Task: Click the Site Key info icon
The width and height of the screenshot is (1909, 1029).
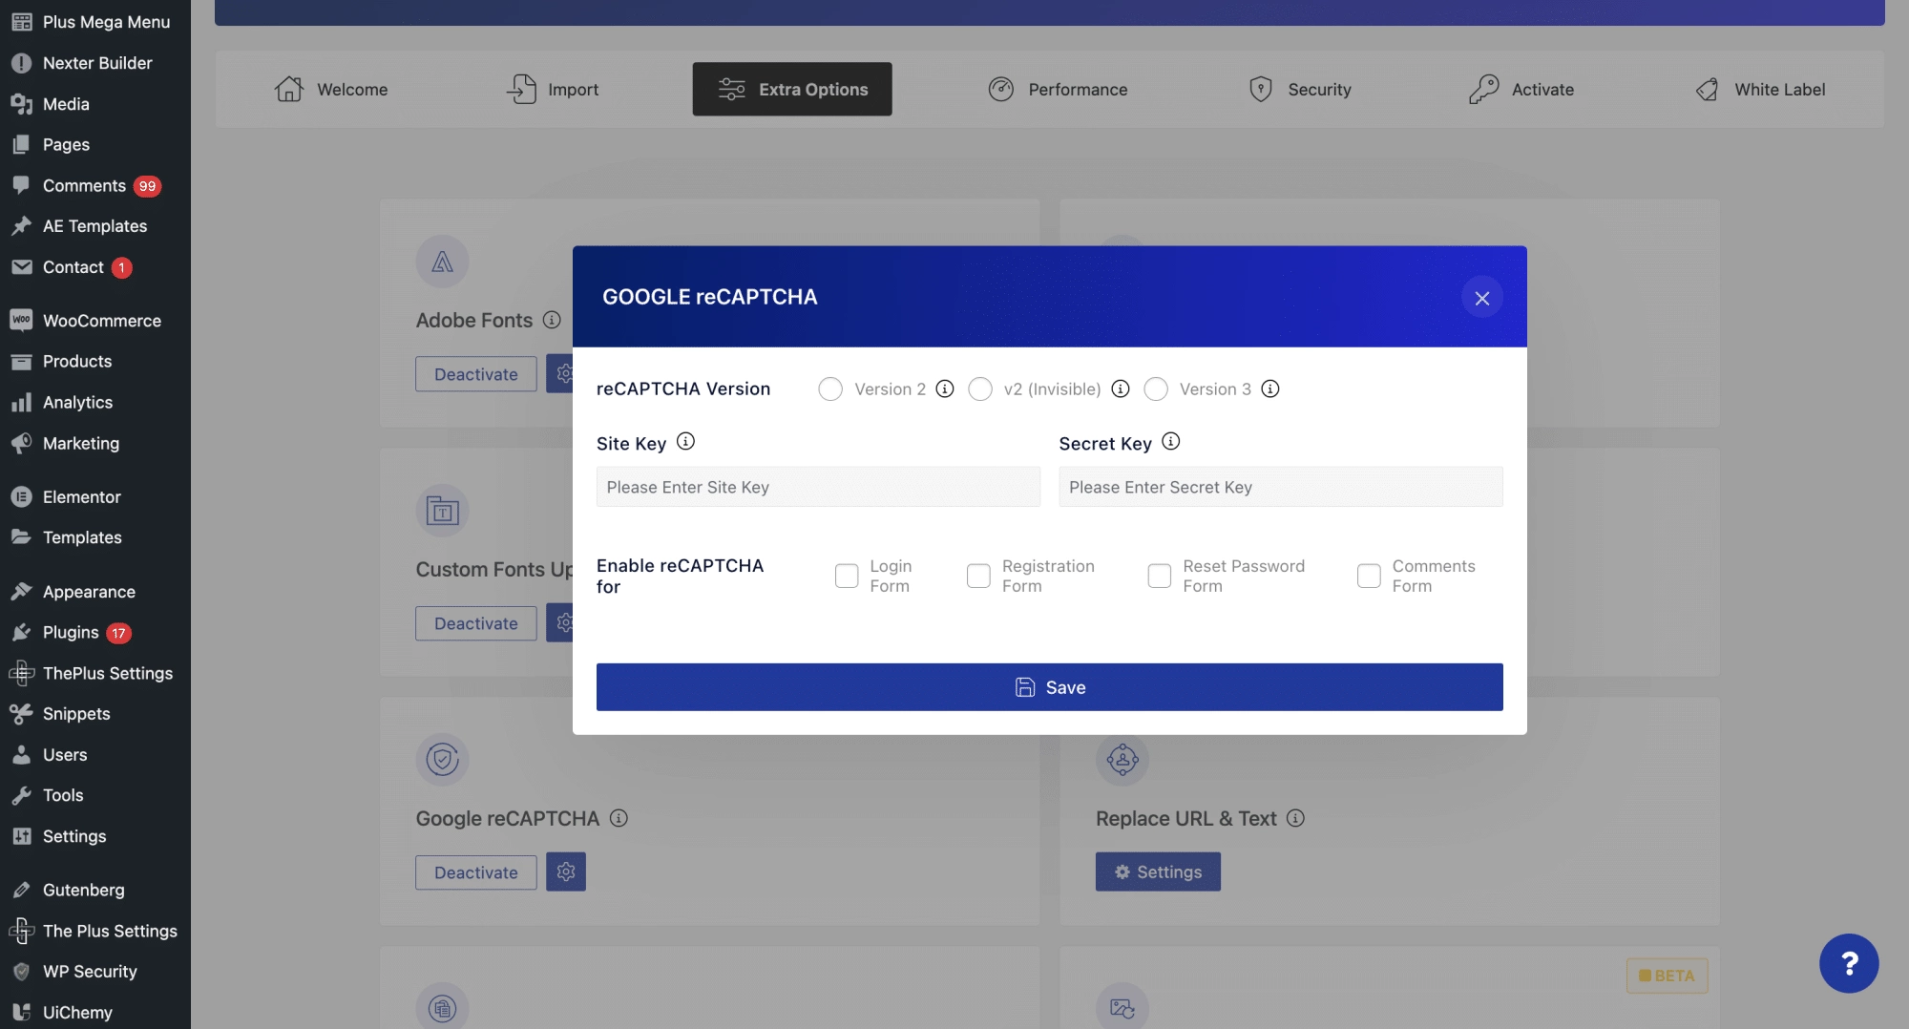Action: point(685,442)
